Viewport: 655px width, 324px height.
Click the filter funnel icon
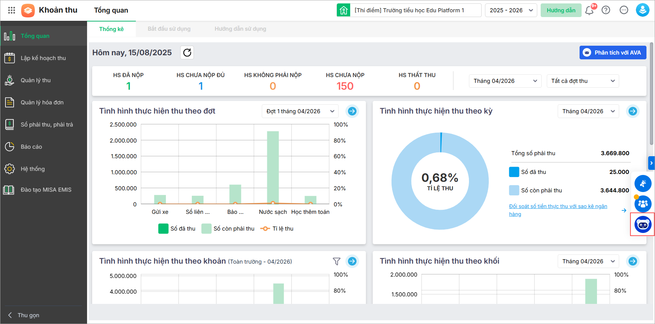click(x=337, y=261)
